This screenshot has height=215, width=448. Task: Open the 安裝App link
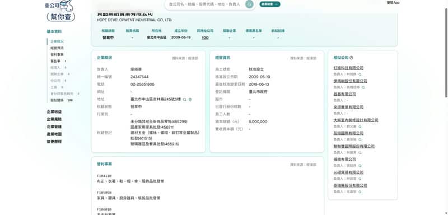pyautogui.click(x=393, y=3)
